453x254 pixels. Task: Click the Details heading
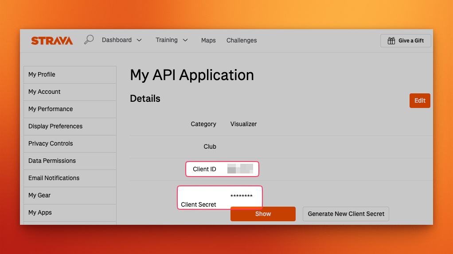point(145,99)
